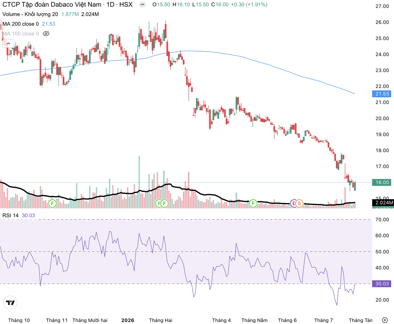Click the blue 21.53 MA price label
394x324 pixels.
click(382, 94)
